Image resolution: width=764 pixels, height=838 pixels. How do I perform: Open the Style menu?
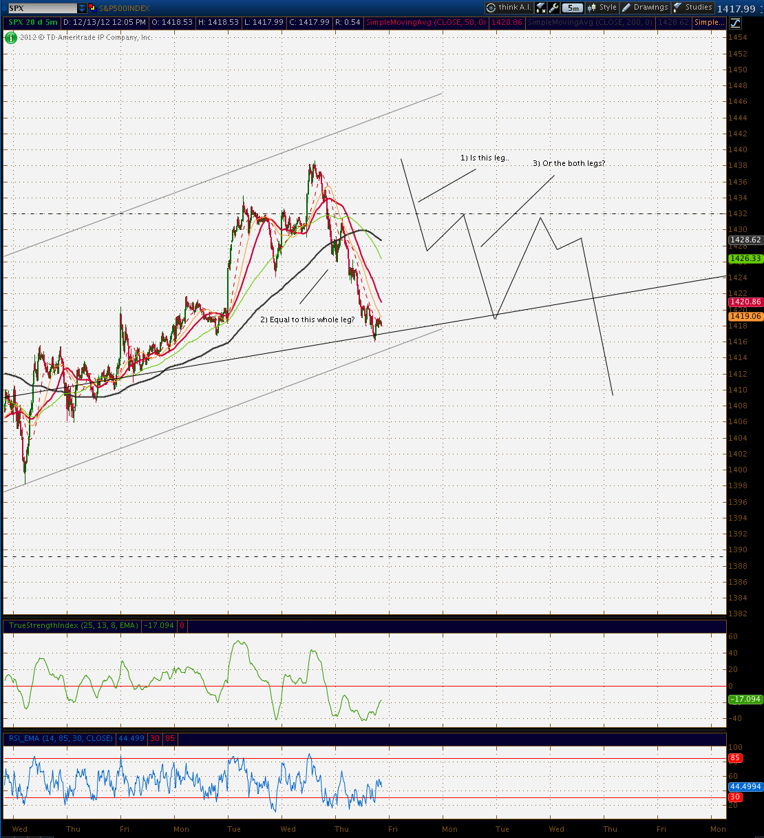(602, 8)
